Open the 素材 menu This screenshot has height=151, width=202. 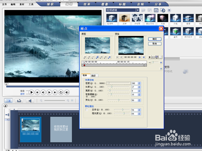[x=22, y=4]
